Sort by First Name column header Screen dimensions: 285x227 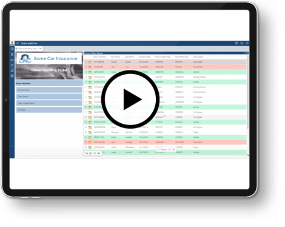click(115, 57)
